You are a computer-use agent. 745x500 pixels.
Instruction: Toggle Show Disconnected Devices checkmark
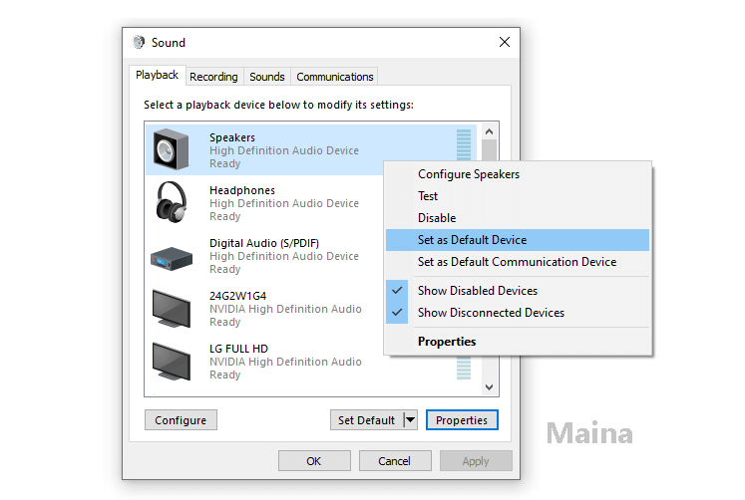pyautogui.click(x=397, y=313)
